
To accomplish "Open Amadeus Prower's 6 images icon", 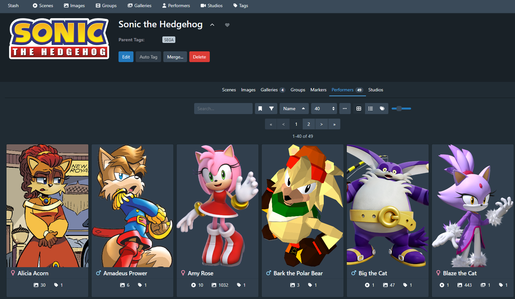I will click(125, 285).
